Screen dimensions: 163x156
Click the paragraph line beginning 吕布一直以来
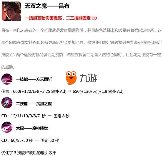pos(81,30)
